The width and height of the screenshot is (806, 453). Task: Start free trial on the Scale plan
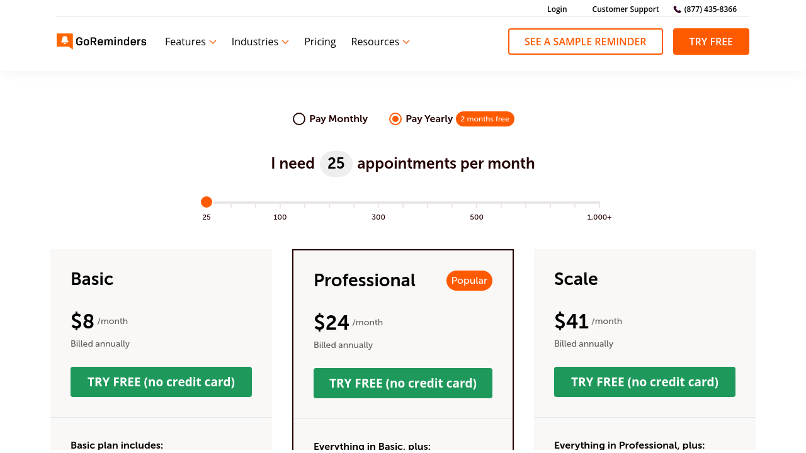[645, 382]
